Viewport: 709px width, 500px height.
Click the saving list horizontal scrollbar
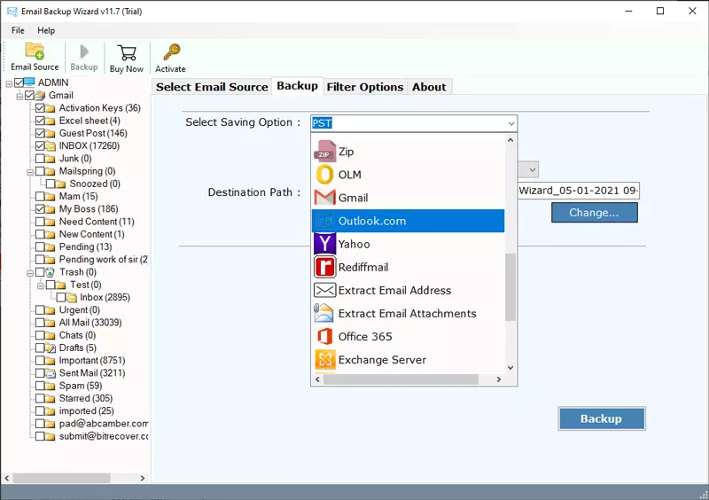point(401,379)
